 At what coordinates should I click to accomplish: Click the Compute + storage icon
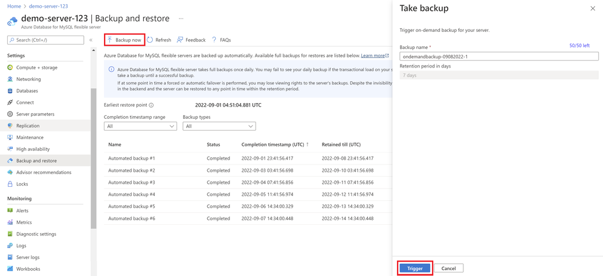[x=10, y=67]
